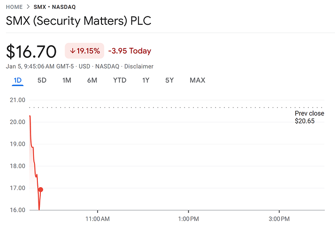Image resolution: width=335 pixels, height=227 pixels.
Task: Click the 11:00 AM time axis label
Action: click(x=98, y=219)
